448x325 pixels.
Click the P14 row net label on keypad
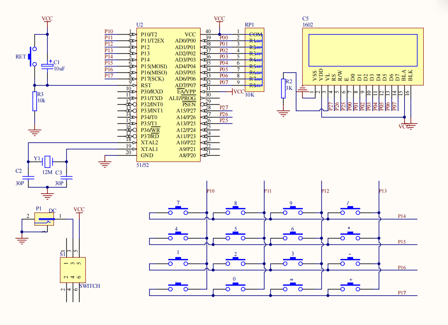click(x=402, y=216)
